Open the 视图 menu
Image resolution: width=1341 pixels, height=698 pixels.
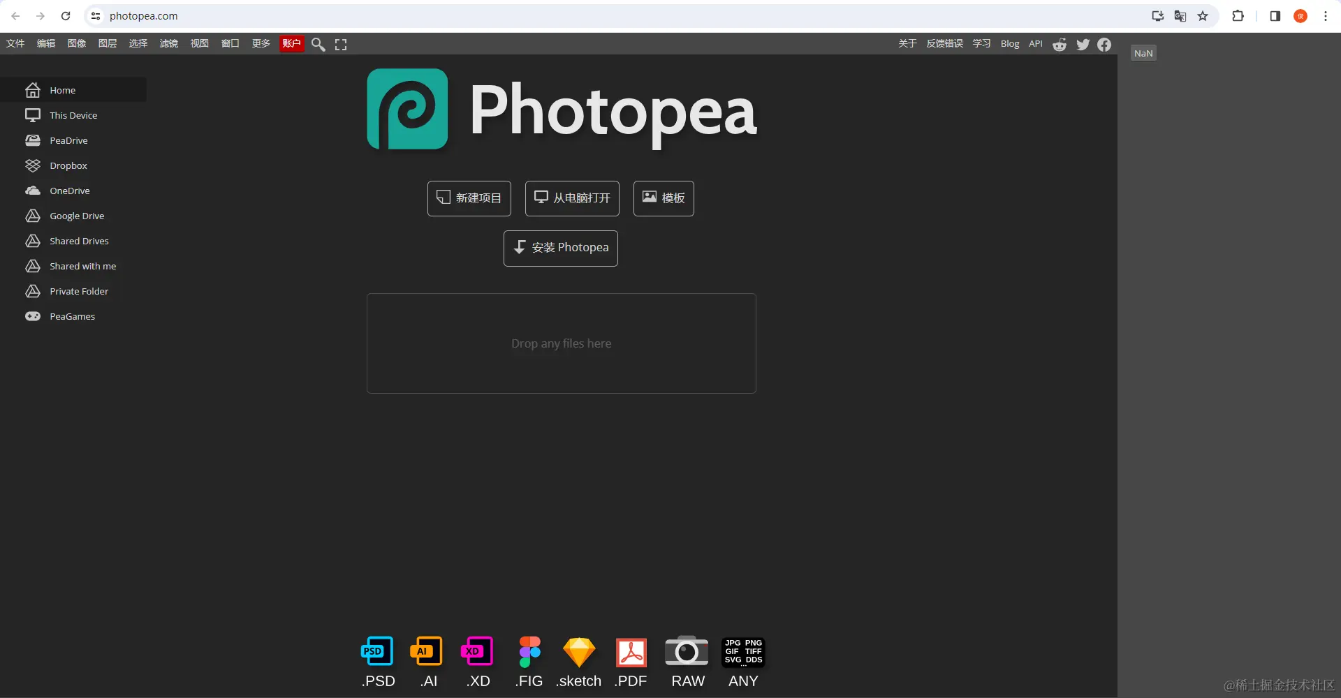(x=200, y=43)
